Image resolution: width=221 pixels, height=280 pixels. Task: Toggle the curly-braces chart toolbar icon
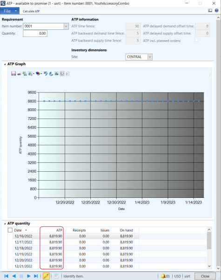pos(62,74)
